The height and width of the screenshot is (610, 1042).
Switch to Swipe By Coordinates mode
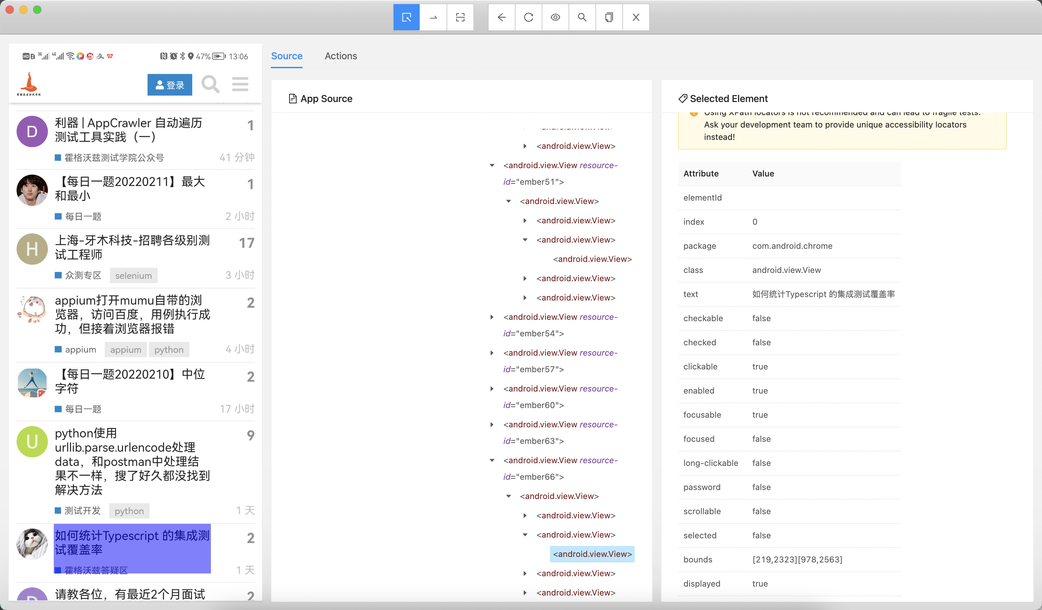[433, 17]
